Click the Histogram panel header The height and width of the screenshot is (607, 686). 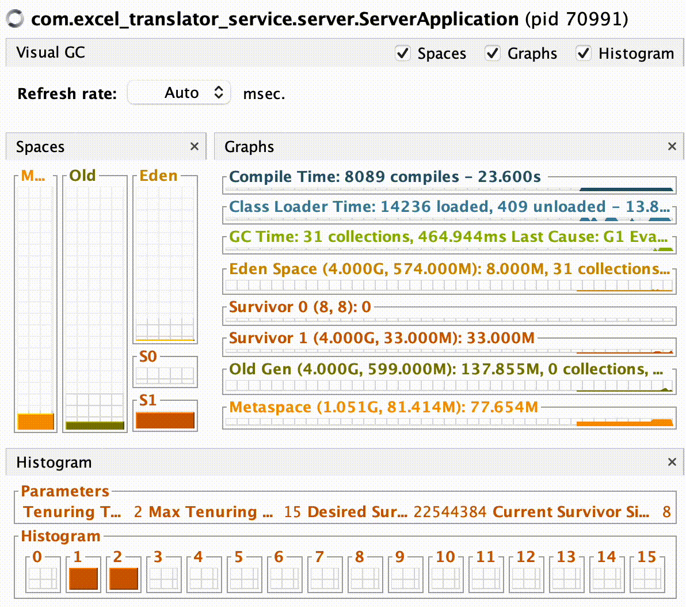tap(345, 462)
